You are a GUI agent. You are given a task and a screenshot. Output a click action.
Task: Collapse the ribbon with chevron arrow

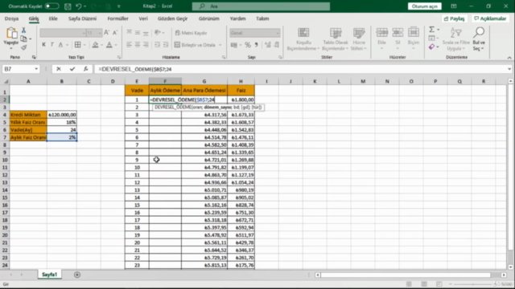pyautogui.click(x=509, y=58)
